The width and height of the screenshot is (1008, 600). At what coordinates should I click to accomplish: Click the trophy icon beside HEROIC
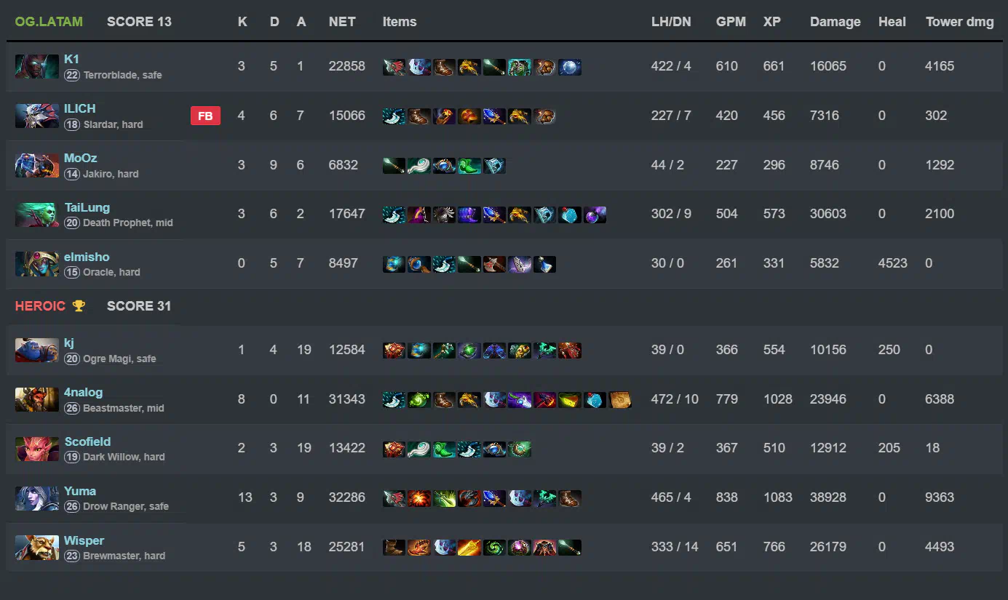79,306
